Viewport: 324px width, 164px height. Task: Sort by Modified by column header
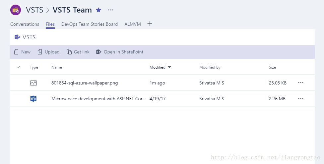click(x=210, y=67)
